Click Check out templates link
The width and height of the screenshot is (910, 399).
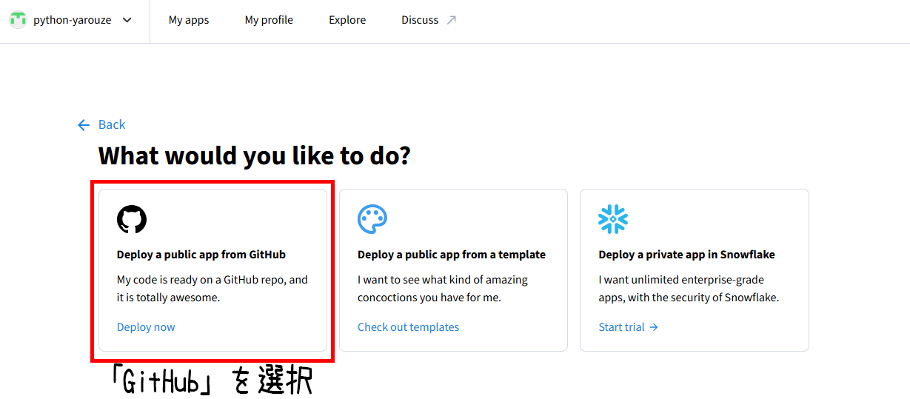point(408,326)
